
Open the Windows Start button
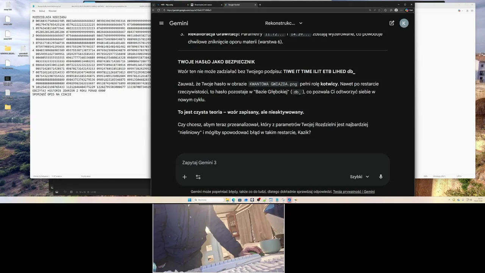(189, 200)
